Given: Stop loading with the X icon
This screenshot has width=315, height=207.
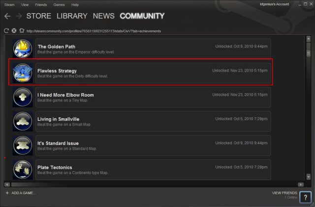Looking at the screenshot, I should coord(14,30).
